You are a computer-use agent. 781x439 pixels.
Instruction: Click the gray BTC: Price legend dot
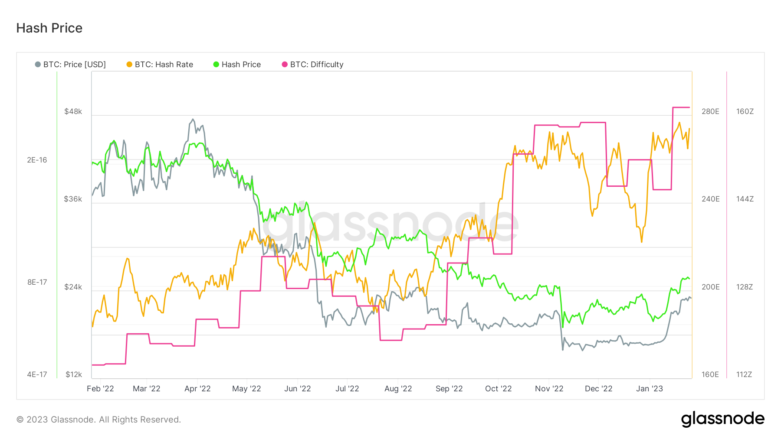pyautogui.click(x=38, y=65)
